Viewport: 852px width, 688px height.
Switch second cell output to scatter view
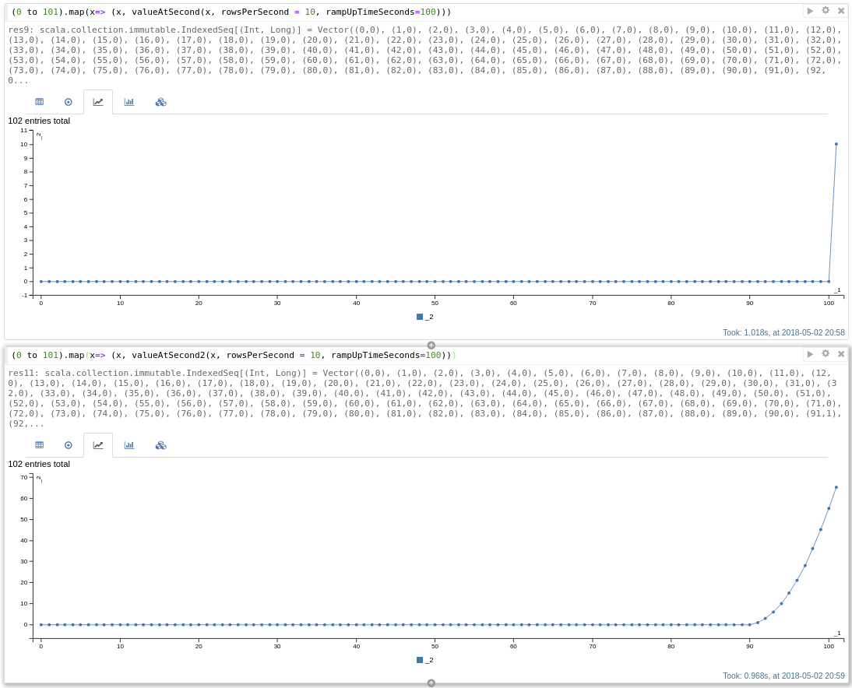tap(69, 444)
